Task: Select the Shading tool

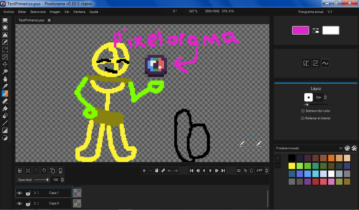Action: click(5, 116)
